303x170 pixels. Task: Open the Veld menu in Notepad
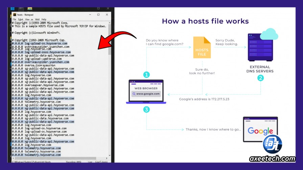click(x=37, y=19)
